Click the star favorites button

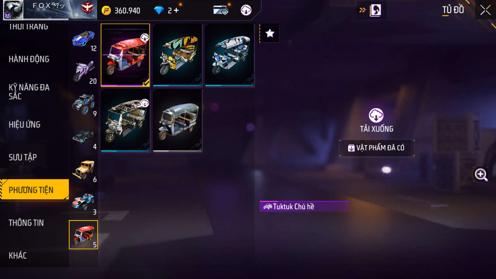pos(270,33)
